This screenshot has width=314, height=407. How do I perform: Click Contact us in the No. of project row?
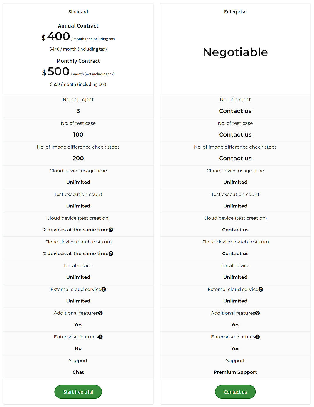click(x=235, y=111)
